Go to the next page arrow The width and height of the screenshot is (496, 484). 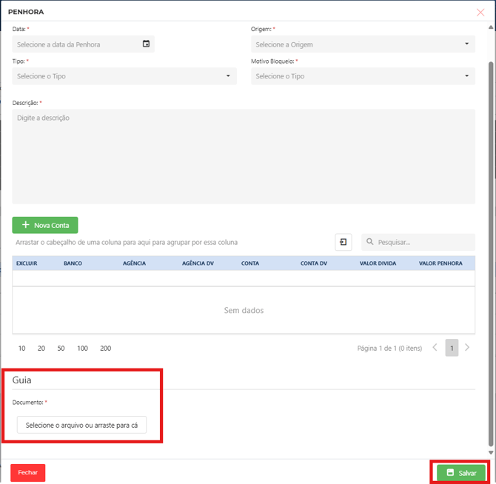467,348
